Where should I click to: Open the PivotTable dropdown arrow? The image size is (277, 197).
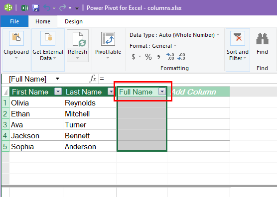108,58
